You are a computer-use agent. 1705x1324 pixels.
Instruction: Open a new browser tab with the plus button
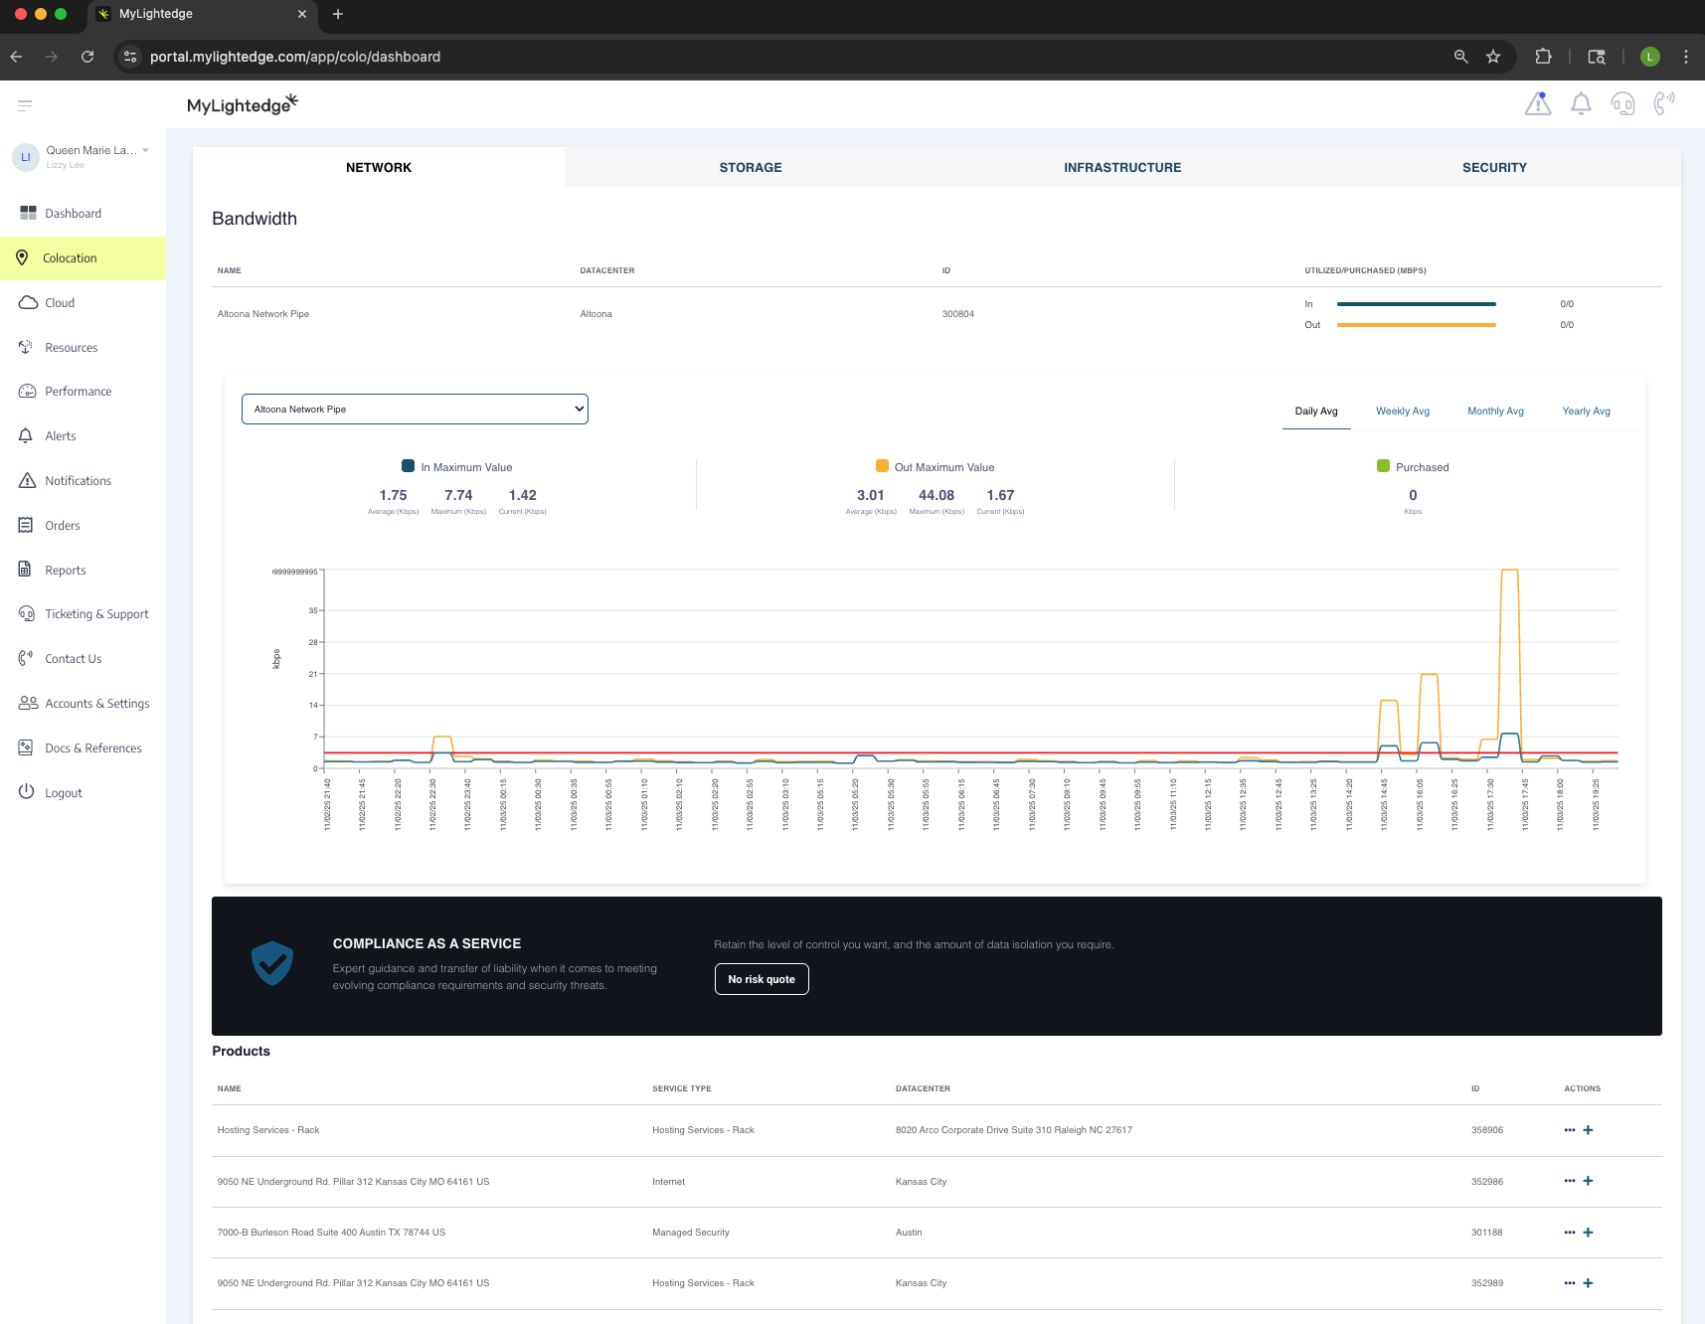(x=338, y=14)
